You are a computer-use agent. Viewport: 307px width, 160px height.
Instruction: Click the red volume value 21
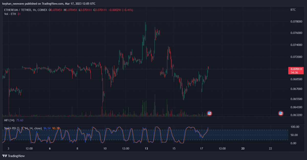tap(19, 14)
